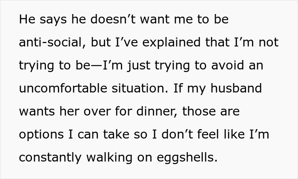Click the word "explained"
The image size is (298, 179).
click(x=172, y=42)
